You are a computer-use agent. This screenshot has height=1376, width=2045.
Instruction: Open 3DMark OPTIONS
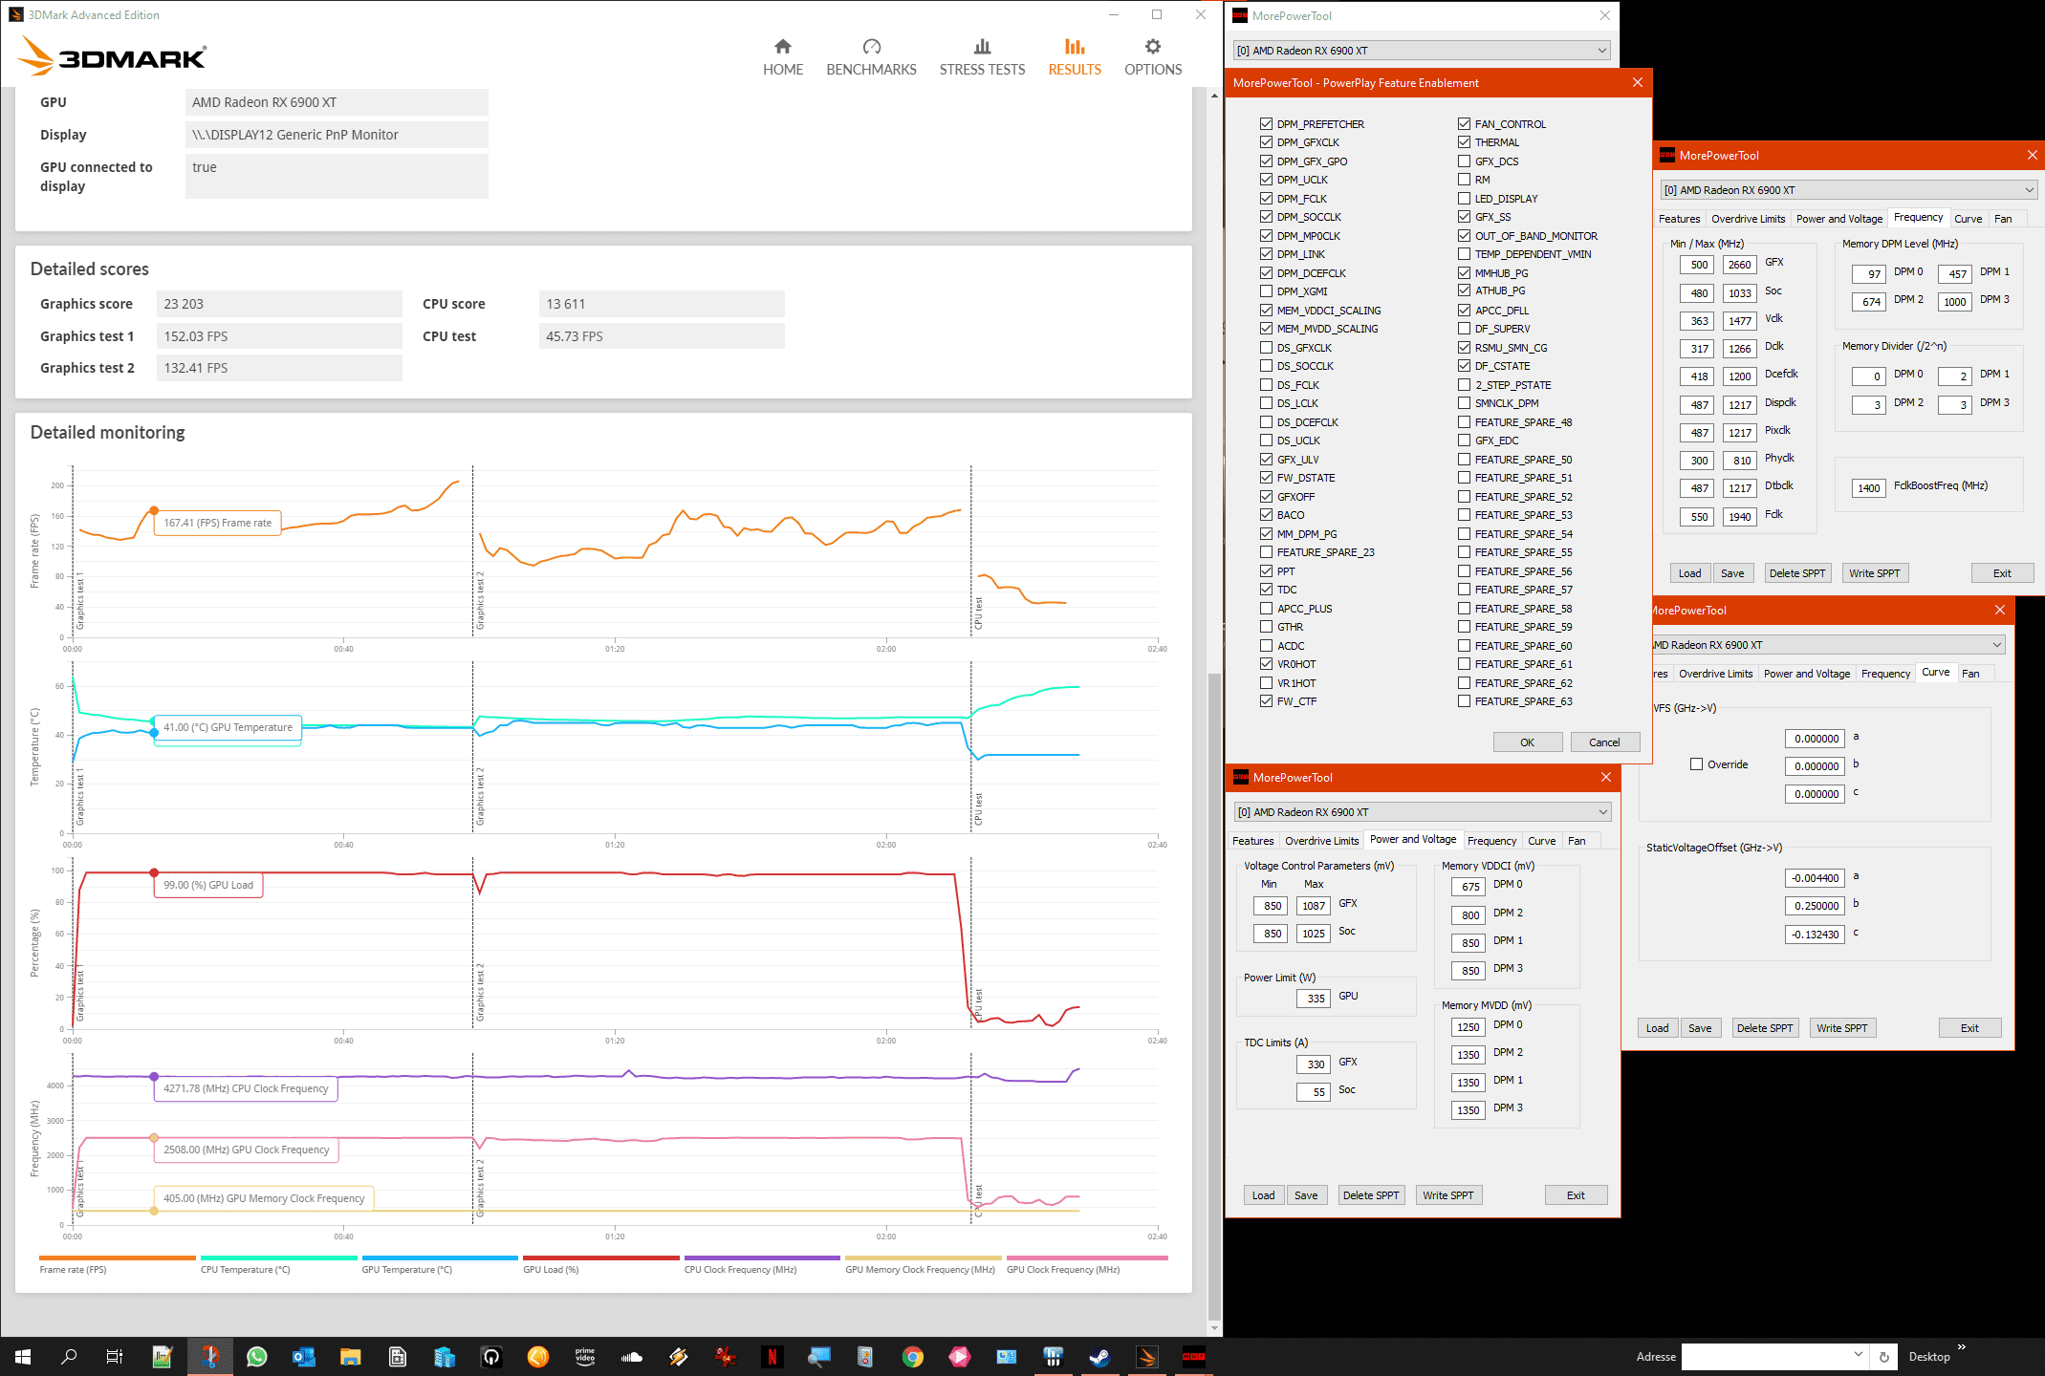1153,57
